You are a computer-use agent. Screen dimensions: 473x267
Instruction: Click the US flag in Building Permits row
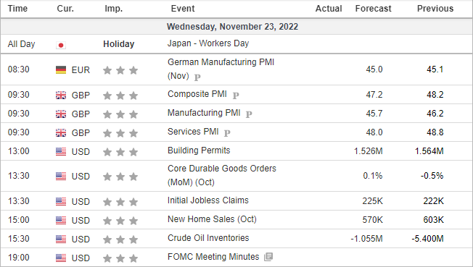point(61,151)
